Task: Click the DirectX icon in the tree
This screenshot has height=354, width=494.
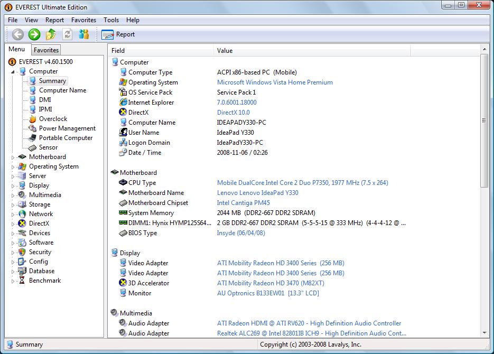Action: click(22, 223)
